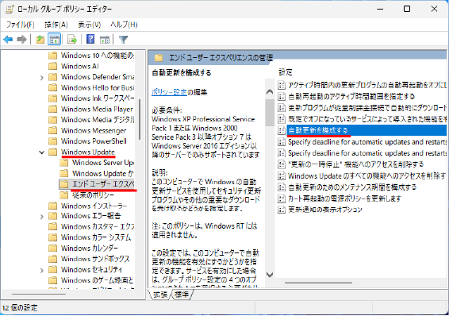Select the Windows Messenger folder

[94, 131]
